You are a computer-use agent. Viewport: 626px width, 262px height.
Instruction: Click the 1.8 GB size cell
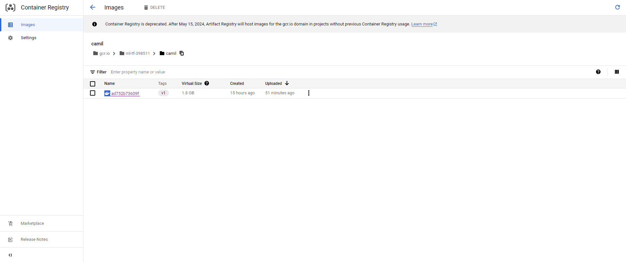click(x=188, y=93)
